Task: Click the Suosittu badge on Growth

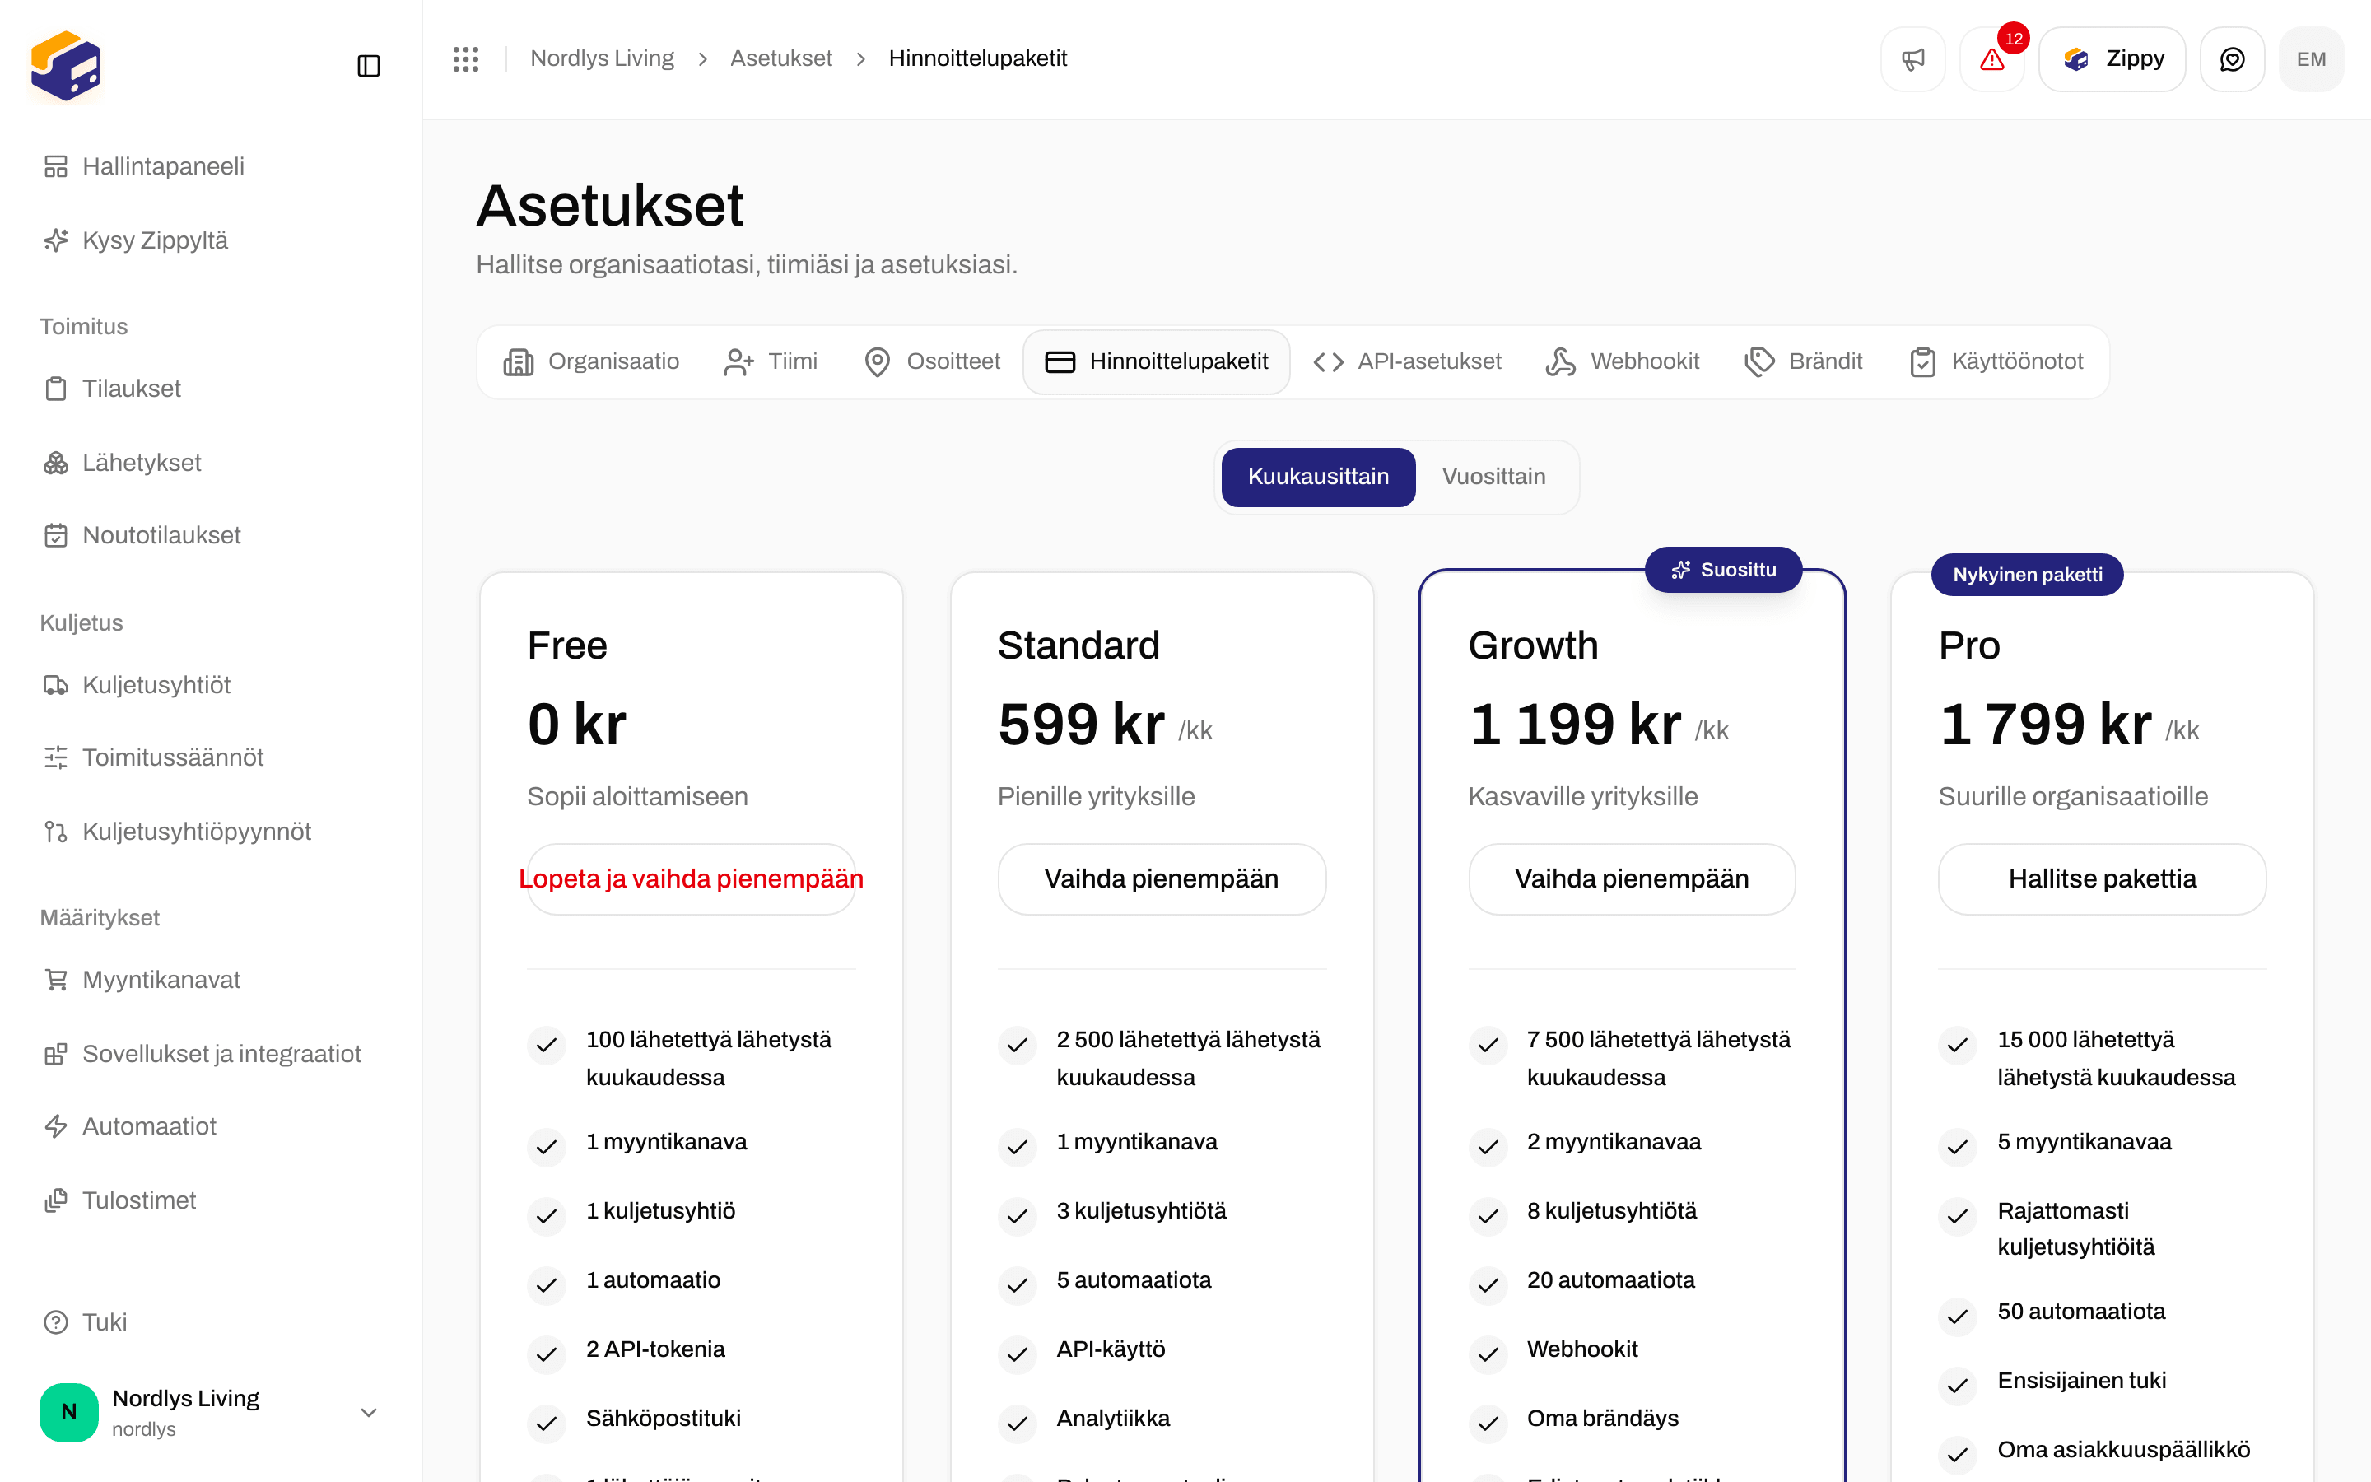Action: (1722, 570)
